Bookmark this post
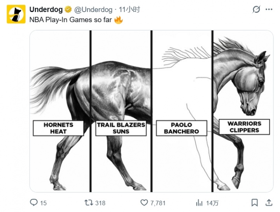 pyautogui.click(x=254, y=202)
